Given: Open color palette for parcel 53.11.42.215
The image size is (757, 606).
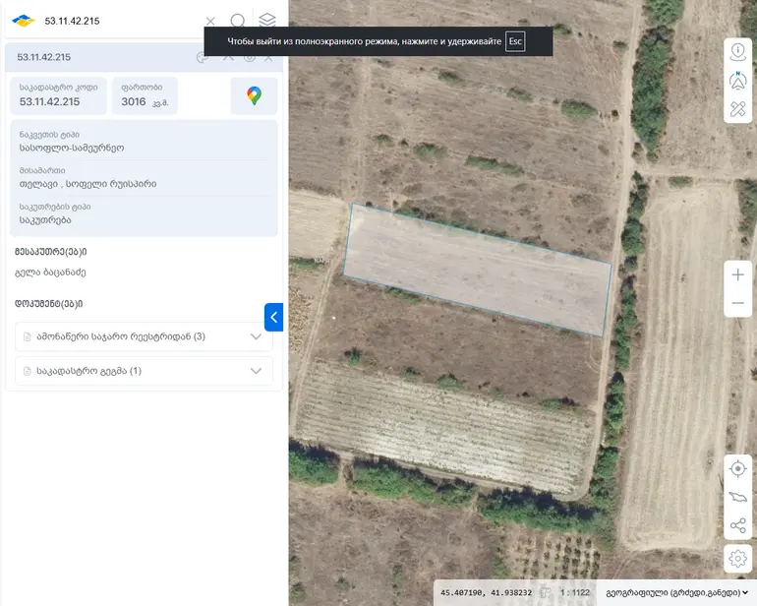Looking at the screenshot, I should pyautogui.click(x=203, y=57).
